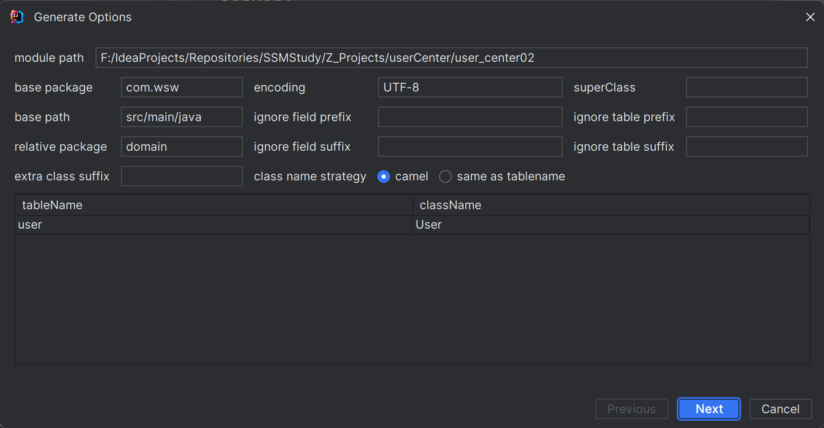
Task: Focus the superClass input field
Action: coord(747,87)
